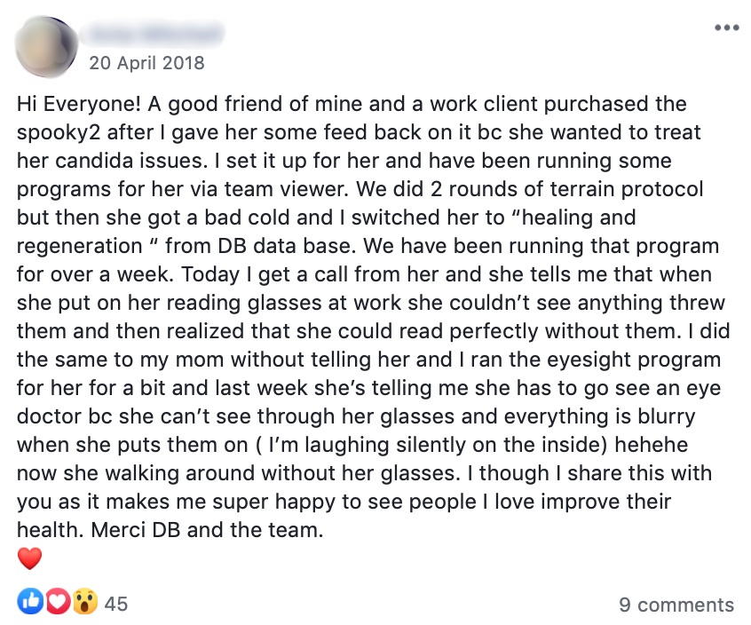Viewport: 751px width, 625px height.
Task: Click the red Love reaction icon
Action: [x=56, y=604]
